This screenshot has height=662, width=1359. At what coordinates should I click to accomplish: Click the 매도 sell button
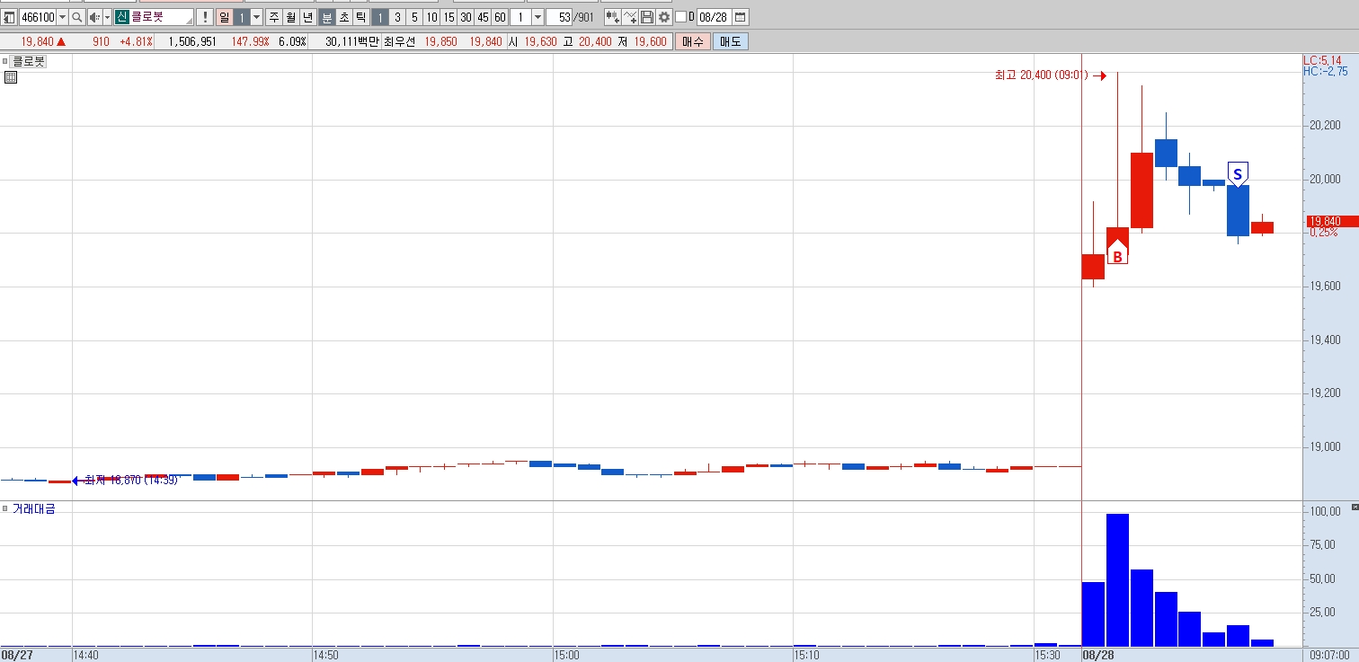point(730,41)
